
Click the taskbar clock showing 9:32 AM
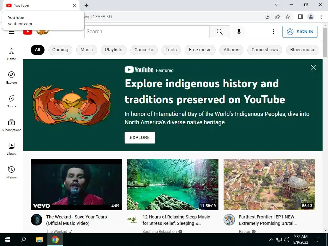click(x=300, y=240)
